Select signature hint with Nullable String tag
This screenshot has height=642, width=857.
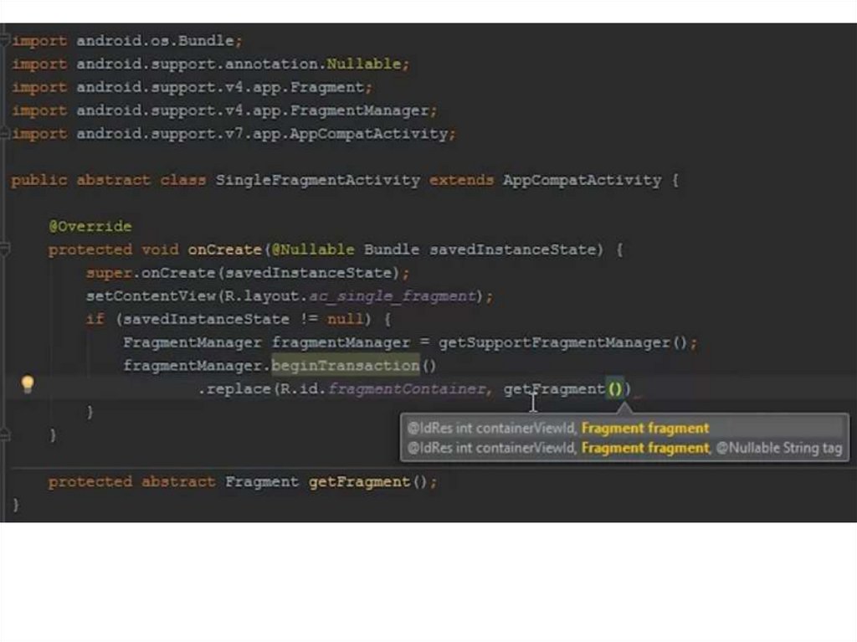point(624,449)
